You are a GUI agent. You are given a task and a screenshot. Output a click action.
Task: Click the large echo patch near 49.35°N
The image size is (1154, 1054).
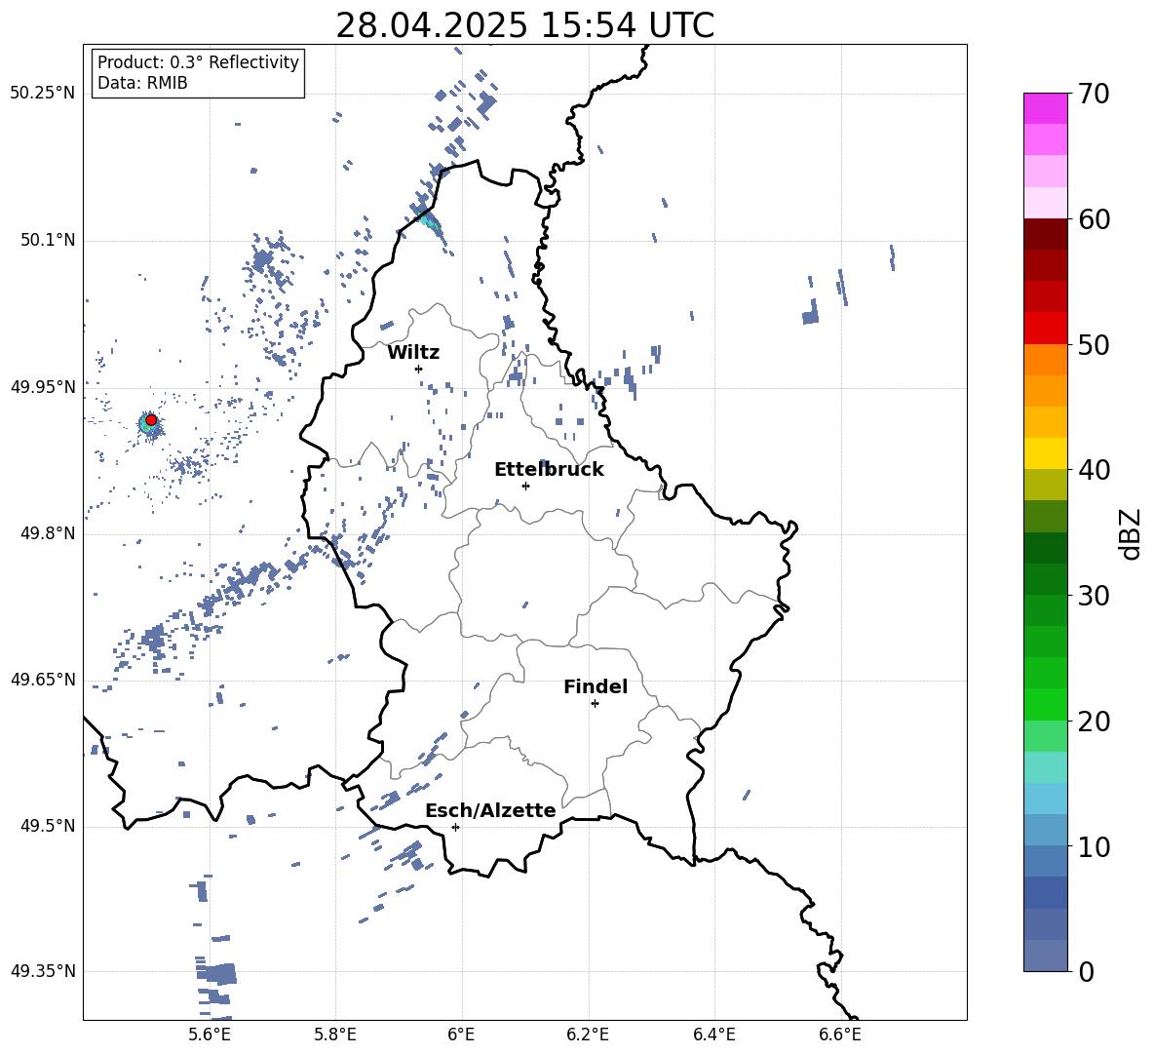[219, 974]
